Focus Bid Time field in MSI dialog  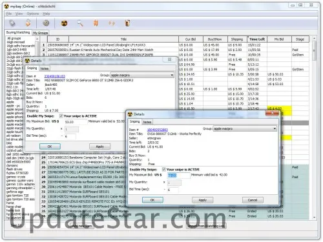click(x=70, y=136)
